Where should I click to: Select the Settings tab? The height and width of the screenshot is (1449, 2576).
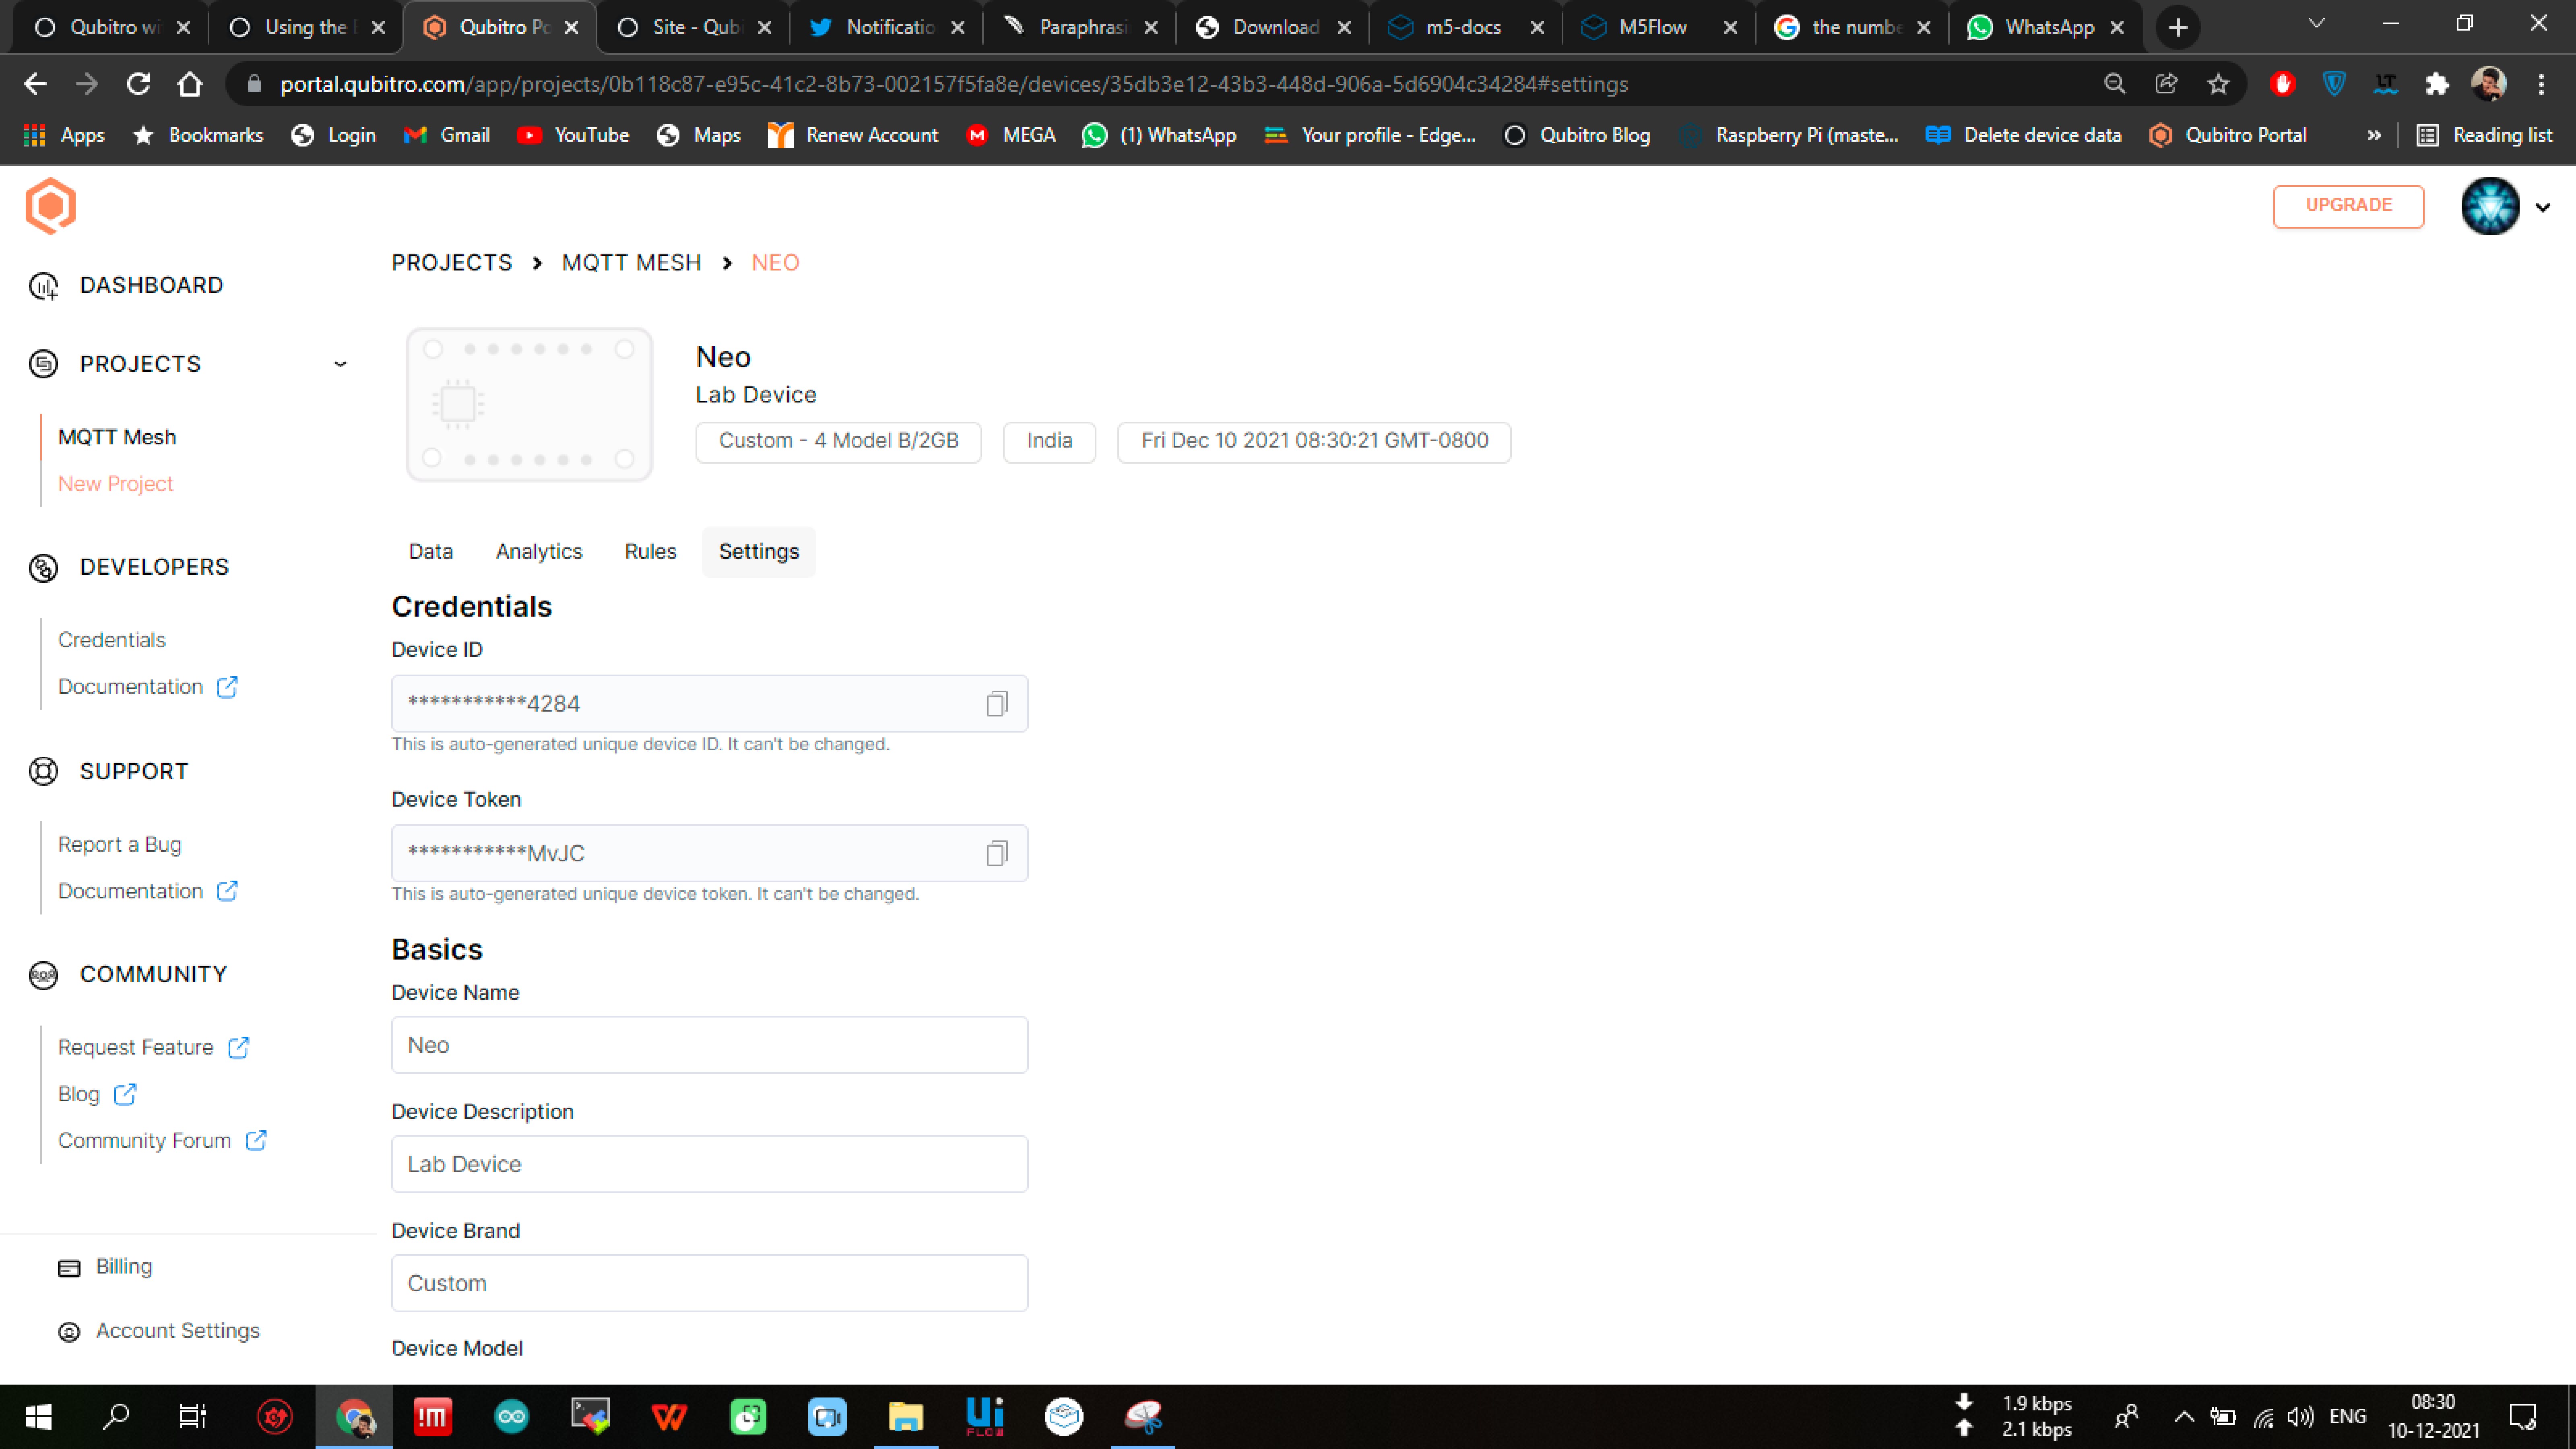point(759,552)
